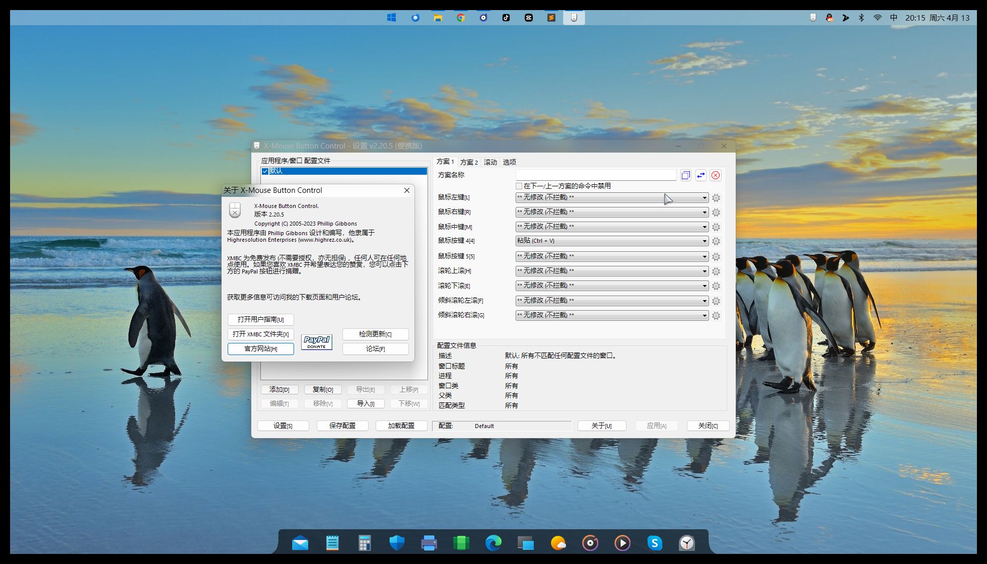This screenshot has width=987, height=564.
Task: Open Notepad icon in the dock
Action: [332, 543]
